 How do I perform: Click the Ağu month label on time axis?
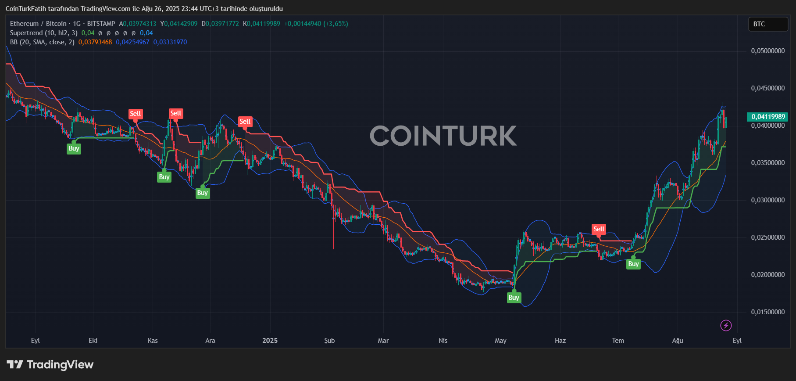click(678, 341)
